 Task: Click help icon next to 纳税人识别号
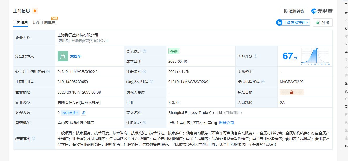point(152,82)
